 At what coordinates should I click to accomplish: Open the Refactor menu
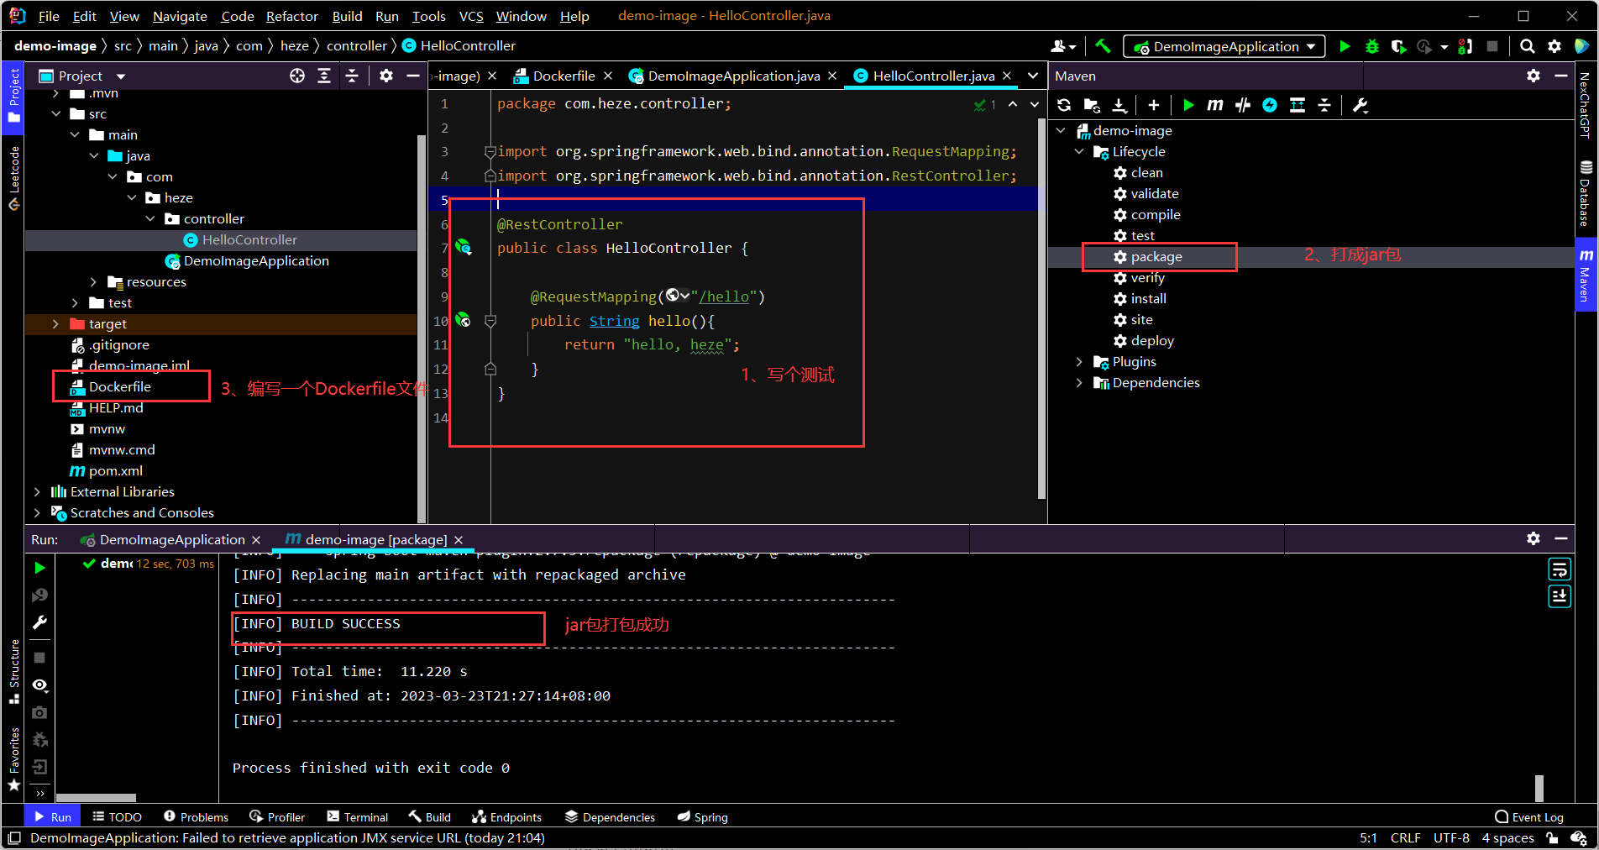point(291,16)
